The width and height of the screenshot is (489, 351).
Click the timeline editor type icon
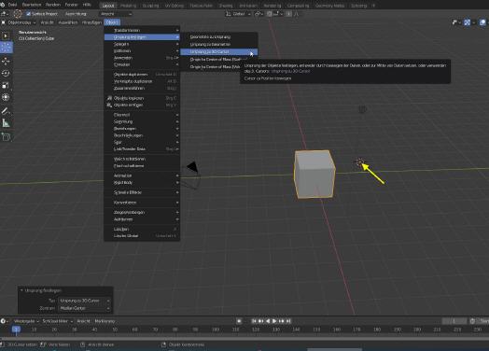4,321
